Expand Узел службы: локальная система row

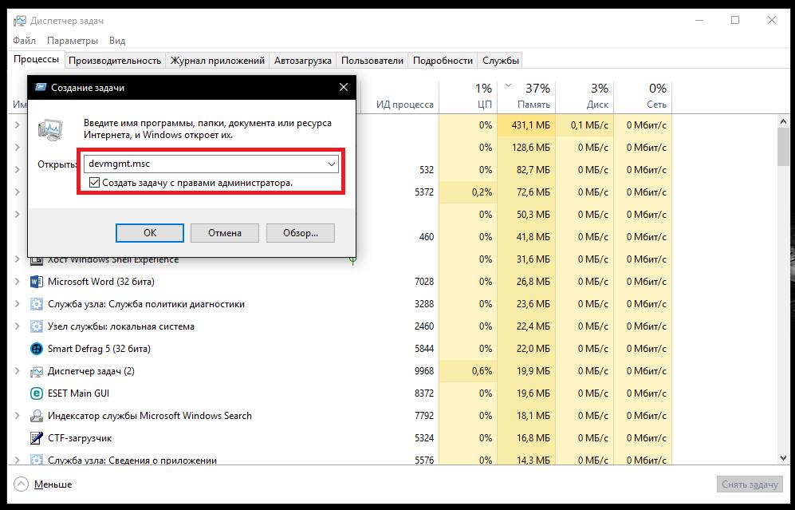[18, 326]
